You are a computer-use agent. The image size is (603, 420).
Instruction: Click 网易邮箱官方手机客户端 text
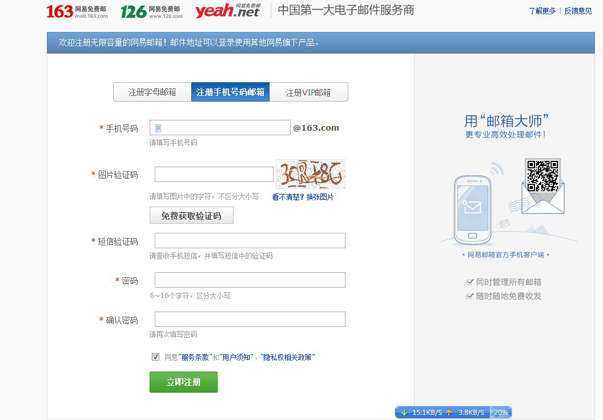[x=506, y=255]
